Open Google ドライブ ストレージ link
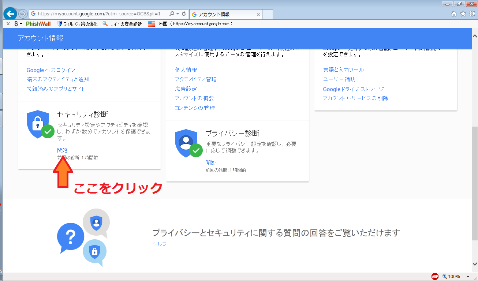Image resolution: width=478 pixels, height=281 pixels. [353, 89]
